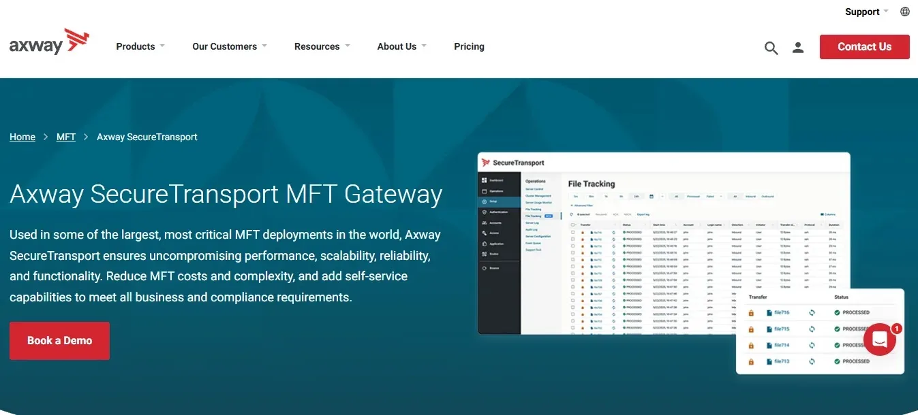Click the Contact Us button
The height and width of the screenshot is (415, 918).
coord(864,47)
